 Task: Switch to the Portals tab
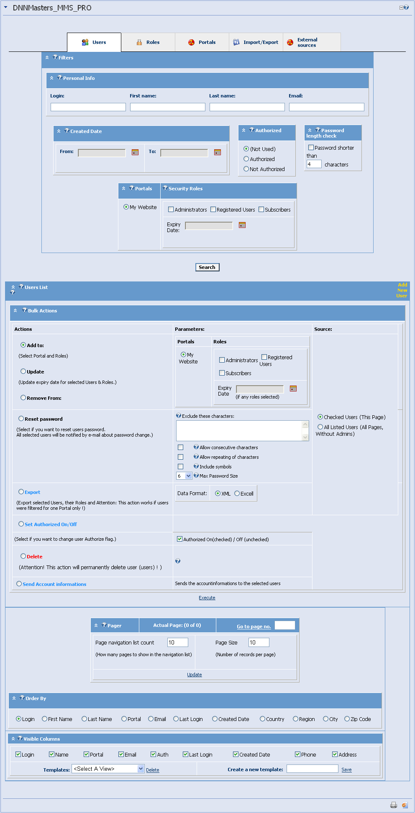pos(202,42)
